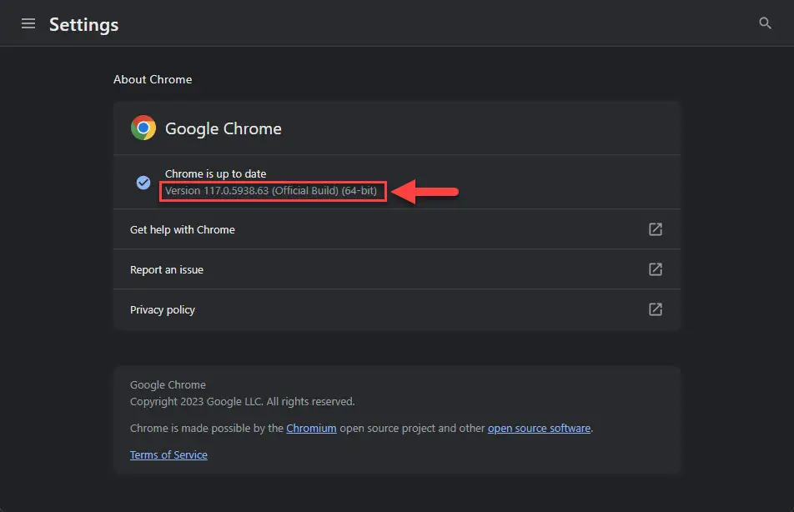Screen dimensions: 794x512
Task: Click the blue up-to-date checkmark icon
Action: tap(143, 183)
